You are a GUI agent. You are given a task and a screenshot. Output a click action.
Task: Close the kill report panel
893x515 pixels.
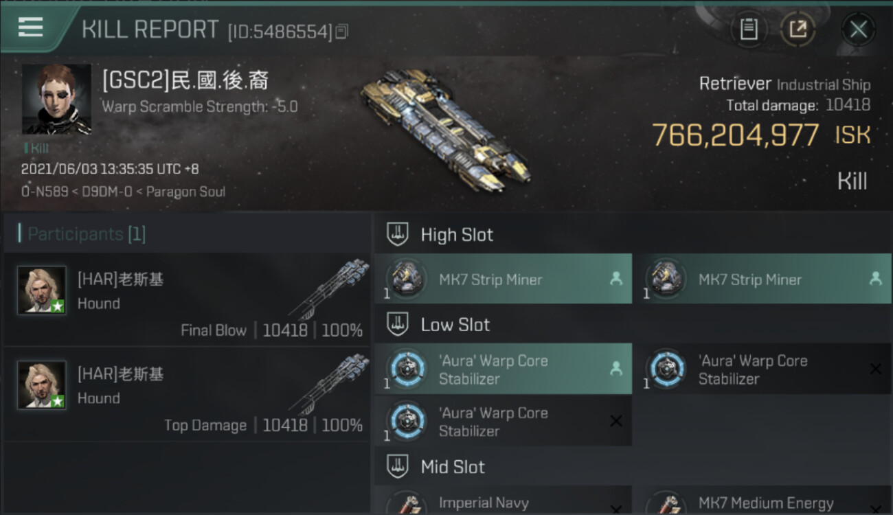pyautogui.click(x=858, y=30)
